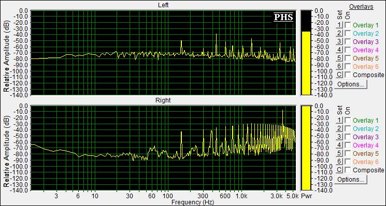Turn on Overlay 5 checkbox for Left channel
Screen dimensions: 386x206
(x=348, y=58)
